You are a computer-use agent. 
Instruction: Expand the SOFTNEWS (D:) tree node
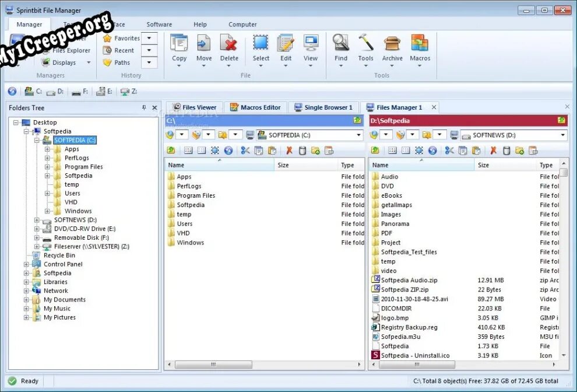37,219
